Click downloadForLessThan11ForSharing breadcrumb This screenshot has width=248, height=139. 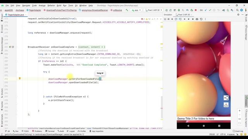click(60, 10)
